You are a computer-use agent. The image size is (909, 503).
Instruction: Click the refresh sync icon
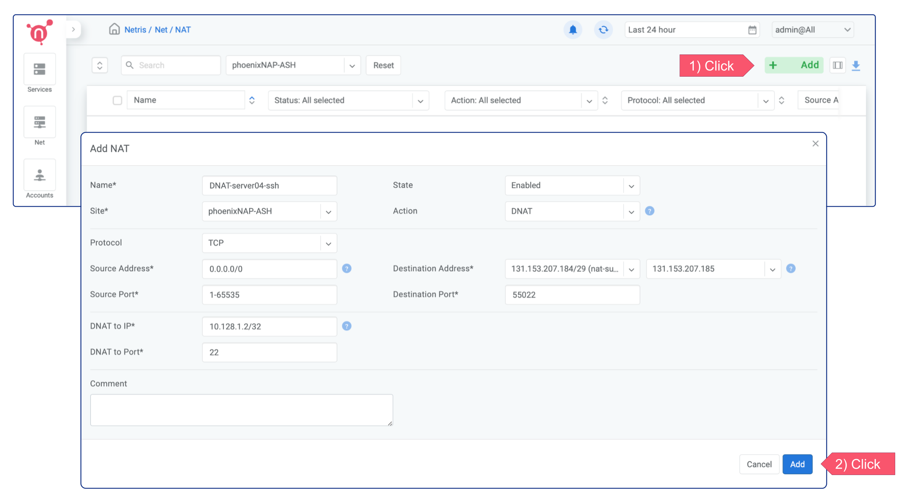click(603, 30)
